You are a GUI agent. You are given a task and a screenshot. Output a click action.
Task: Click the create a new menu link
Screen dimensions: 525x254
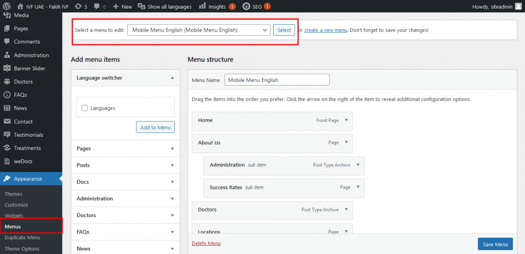click(x=326, y=30)
